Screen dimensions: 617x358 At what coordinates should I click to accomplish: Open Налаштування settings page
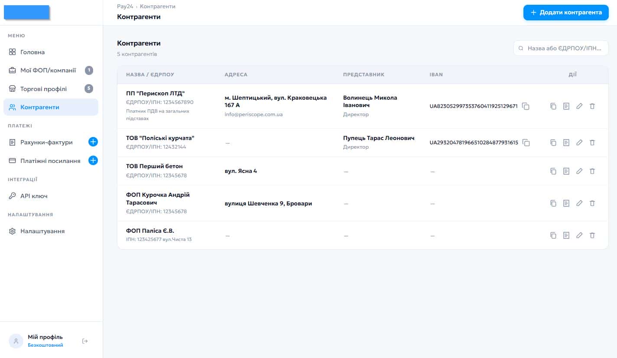point(51,231)
